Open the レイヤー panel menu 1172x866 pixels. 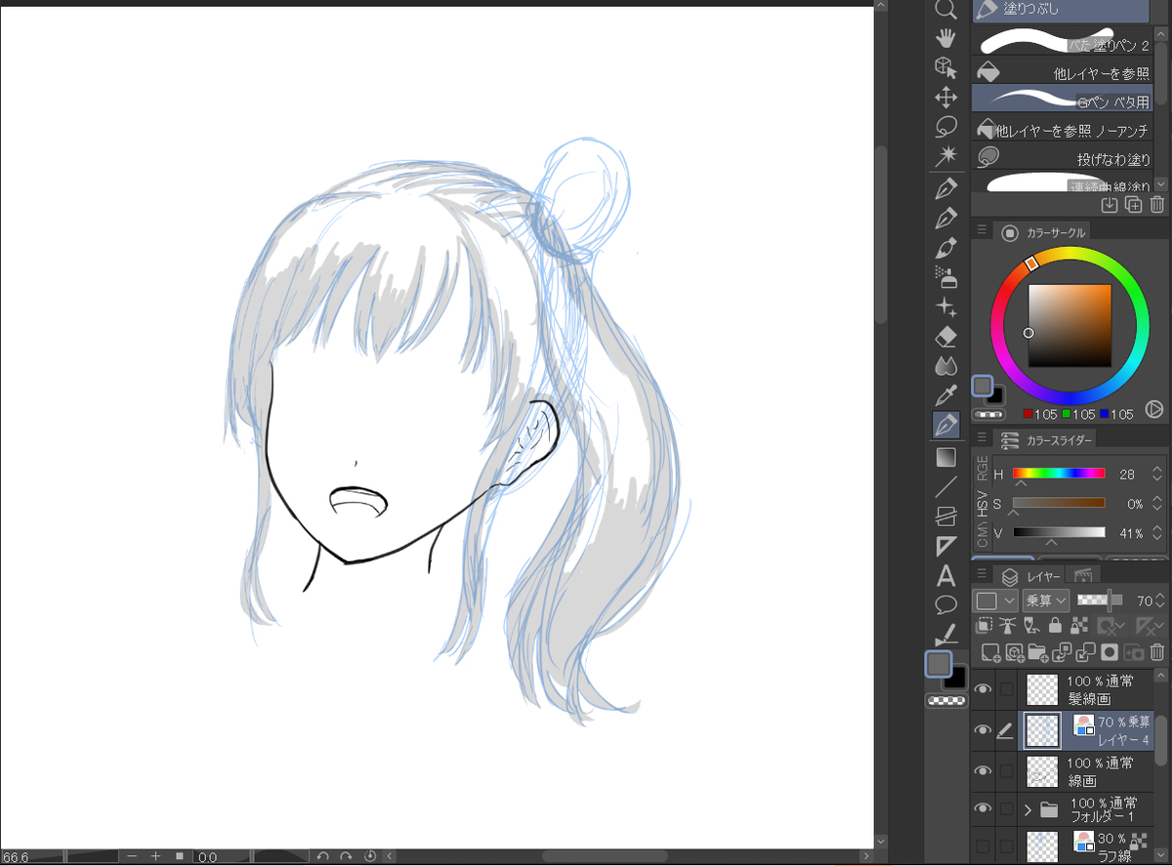[x=982, y=574]
